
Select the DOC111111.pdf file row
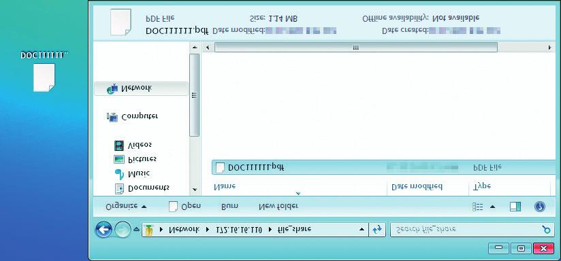383,167
